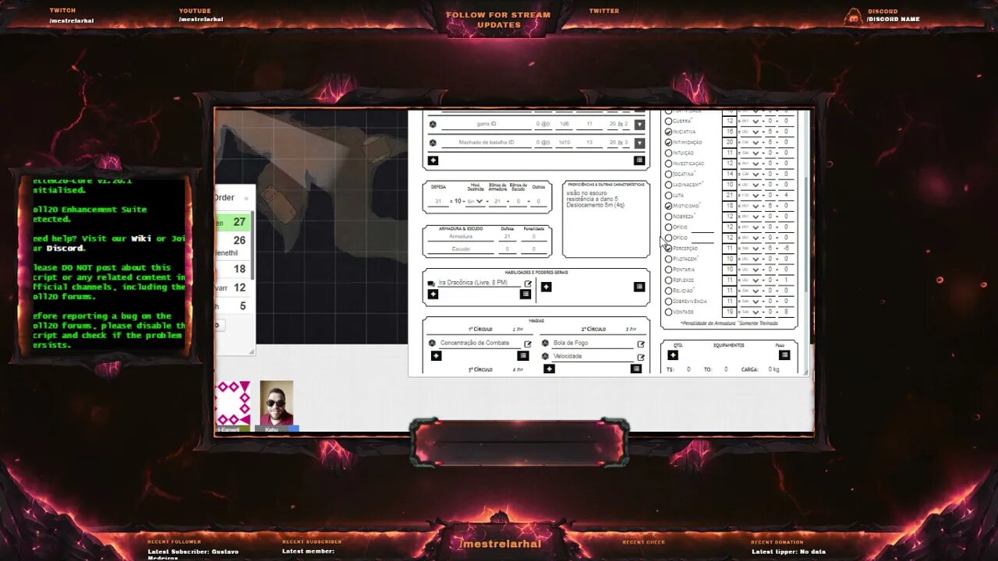This screenshot has height=561, width=998.
Task: Toggle Luta trained circle
Action: click(x=668, y=196)
